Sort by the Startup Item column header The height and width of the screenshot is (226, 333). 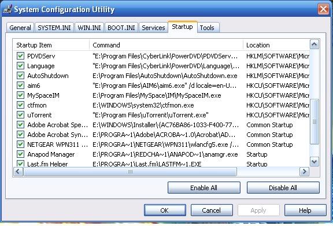(x=51, y=45)
